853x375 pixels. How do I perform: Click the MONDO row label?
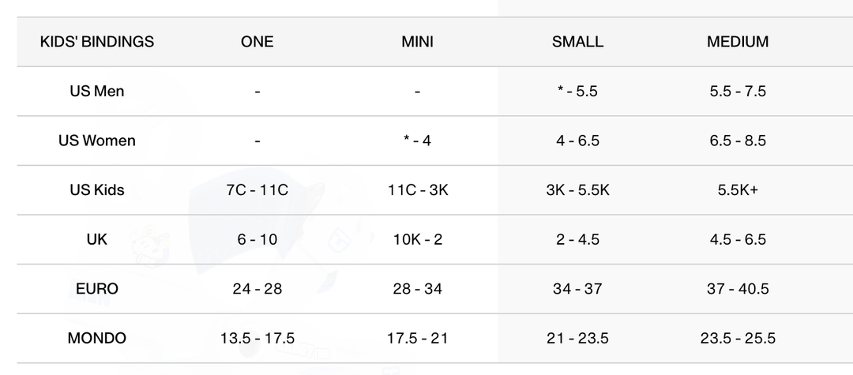pos(96,338)
